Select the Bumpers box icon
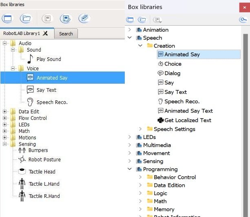 (x=22, y=150)
